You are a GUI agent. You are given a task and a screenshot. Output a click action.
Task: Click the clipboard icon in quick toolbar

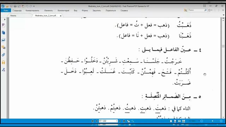click(23, 6)
